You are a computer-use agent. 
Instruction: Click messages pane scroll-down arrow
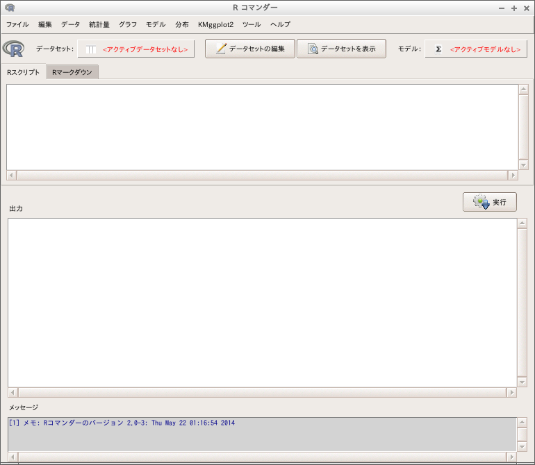click(522, 446)
